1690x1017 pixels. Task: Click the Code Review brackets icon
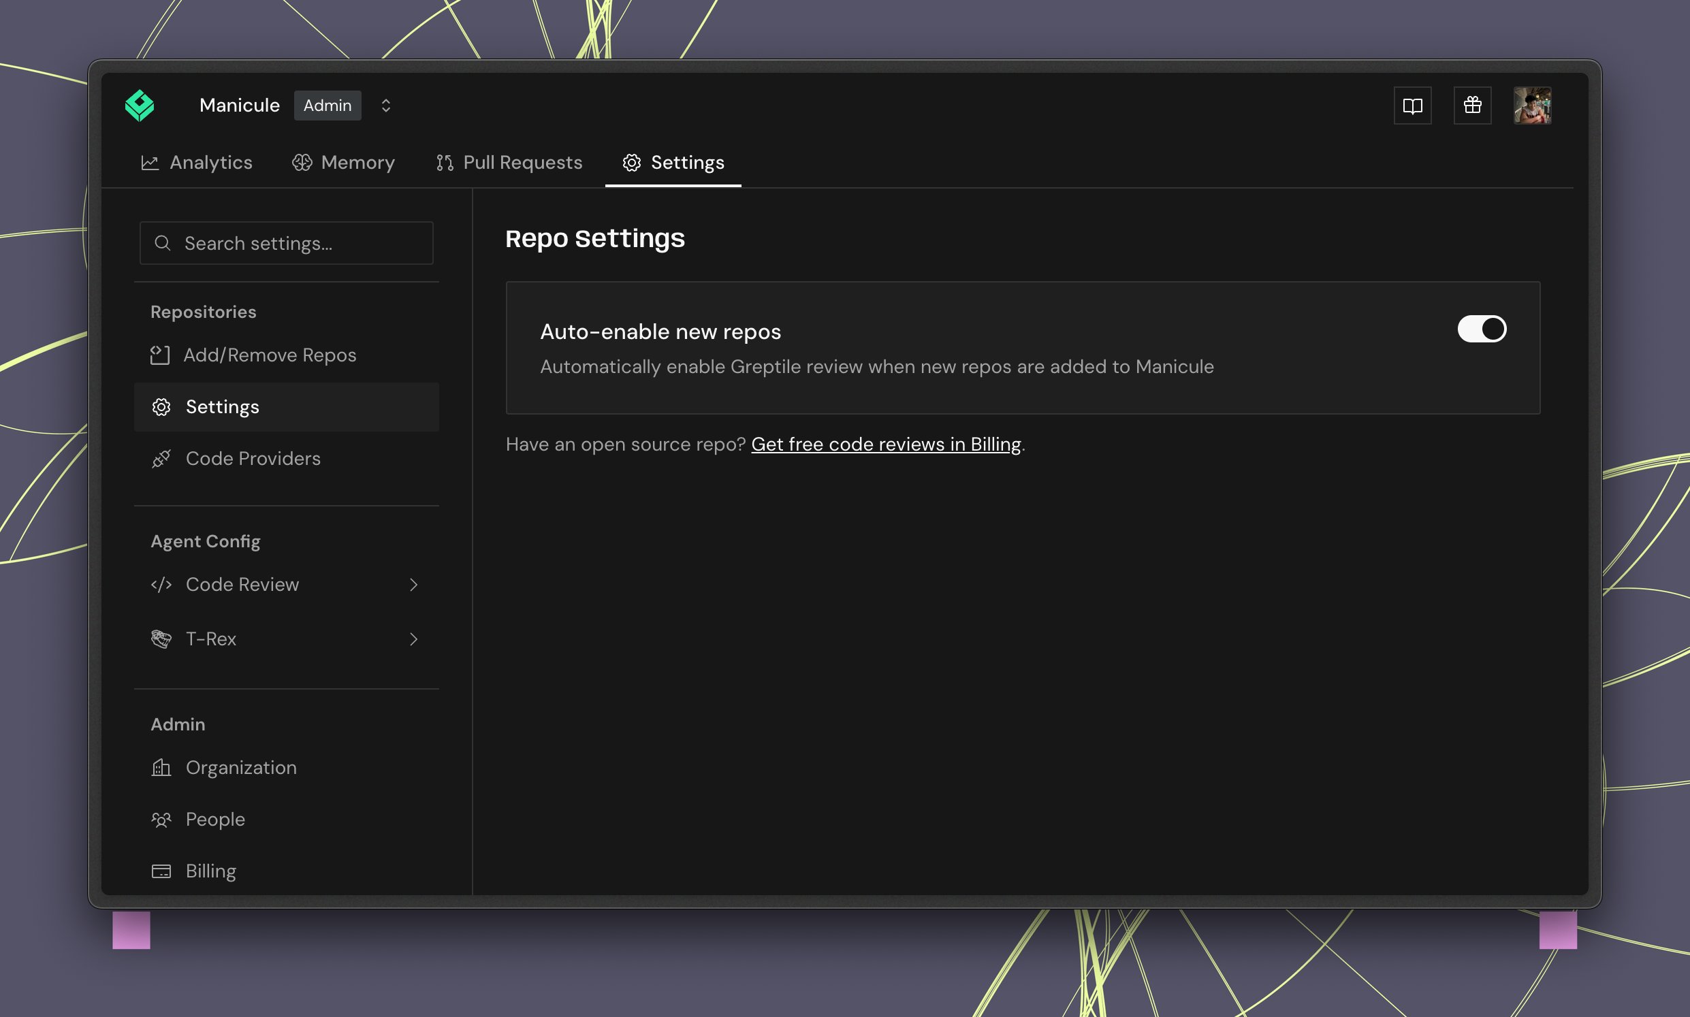(x=161, y=585)
